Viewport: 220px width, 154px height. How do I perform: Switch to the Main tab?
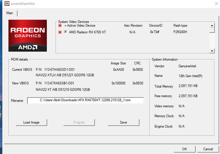pyautogui.click(x=10, y=13)
